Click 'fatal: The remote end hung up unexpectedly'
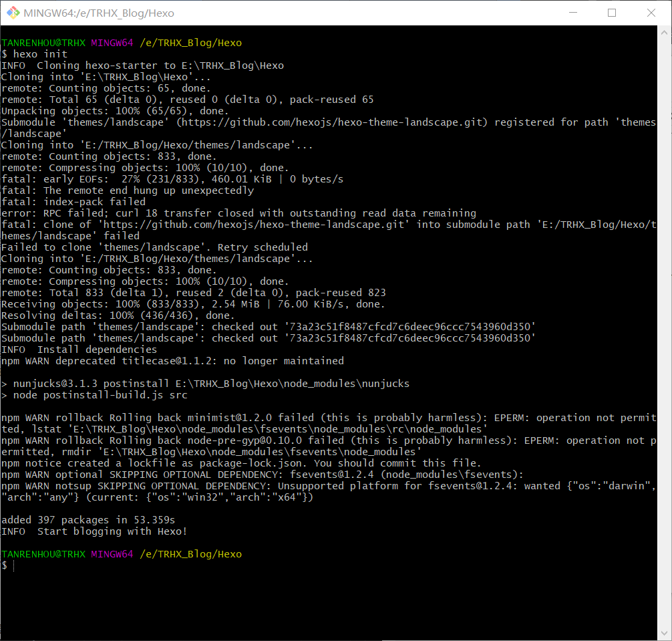The width and height of the screenshot is (672, 641). point(128,190)
